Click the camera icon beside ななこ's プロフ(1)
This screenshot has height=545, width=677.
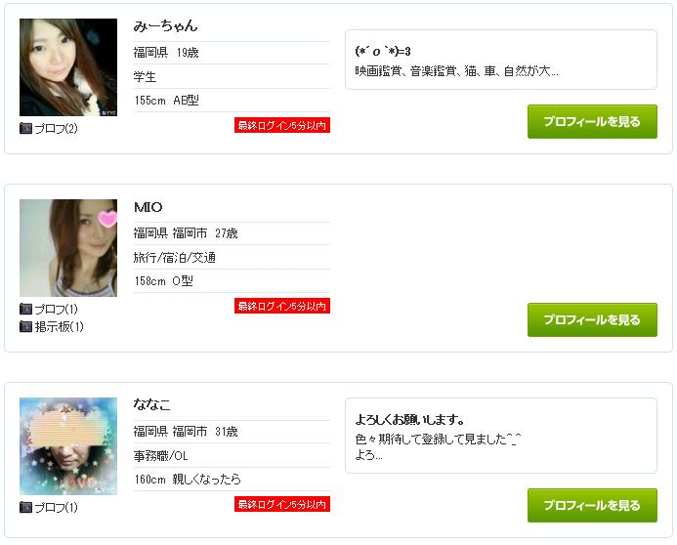tap(25, 507)
